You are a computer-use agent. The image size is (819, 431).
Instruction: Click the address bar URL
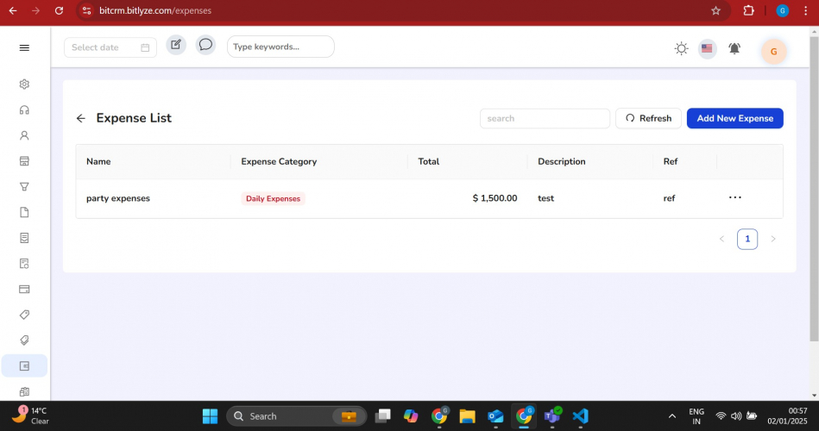155,10
